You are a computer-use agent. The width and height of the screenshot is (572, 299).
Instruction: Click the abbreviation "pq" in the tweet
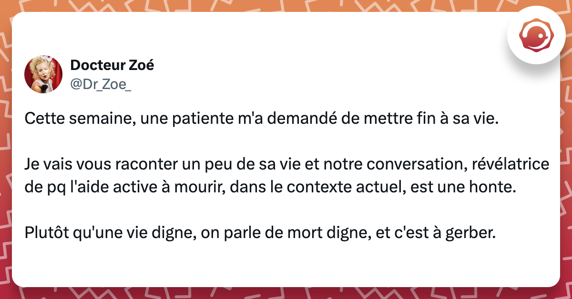(52, 188)
